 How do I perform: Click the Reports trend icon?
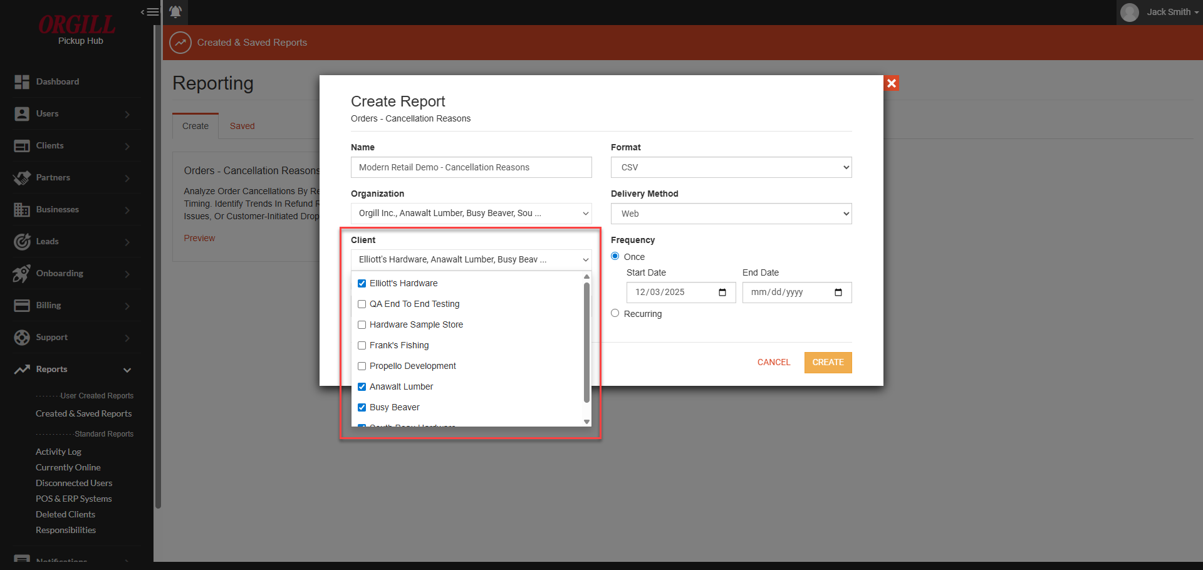[x=22, y=370]
